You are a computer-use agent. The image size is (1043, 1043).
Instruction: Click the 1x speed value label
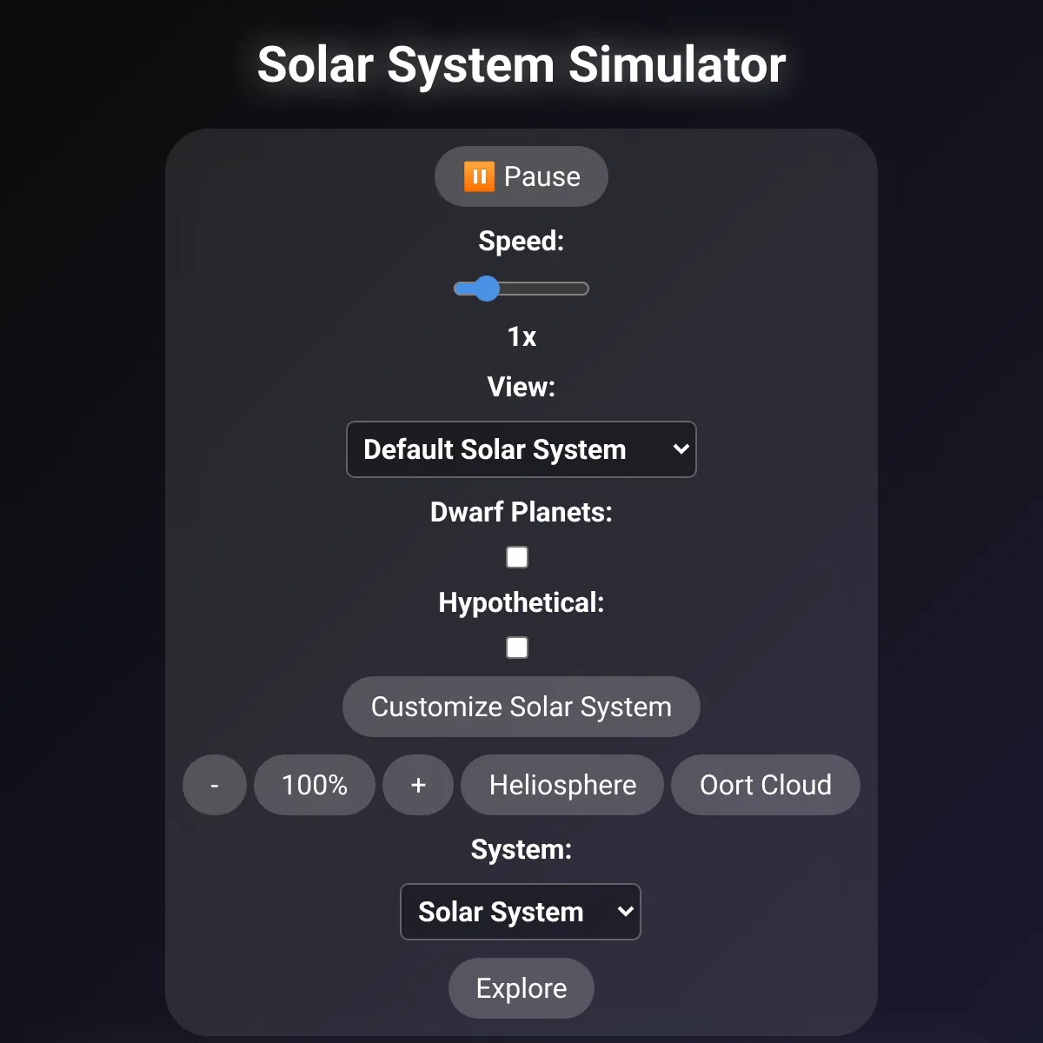[x=521, y=336]
